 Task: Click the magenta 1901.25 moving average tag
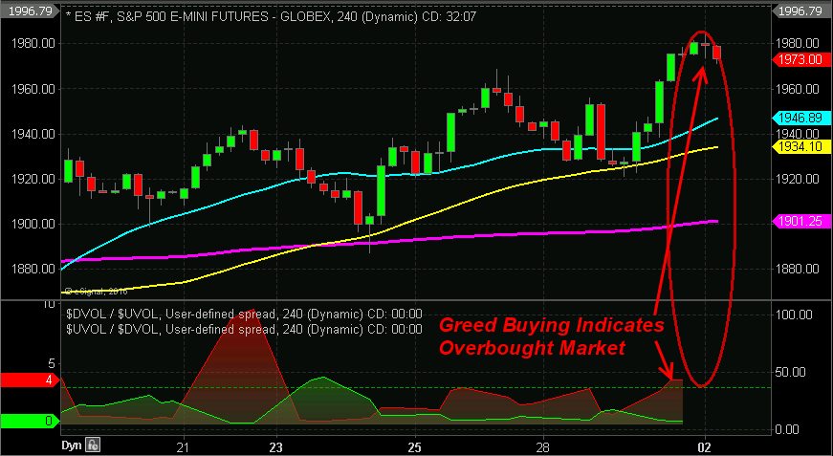800,220
